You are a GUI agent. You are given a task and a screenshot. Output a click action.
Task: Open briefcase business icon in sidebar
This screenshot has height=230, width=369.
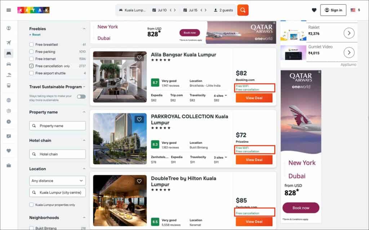9,165
